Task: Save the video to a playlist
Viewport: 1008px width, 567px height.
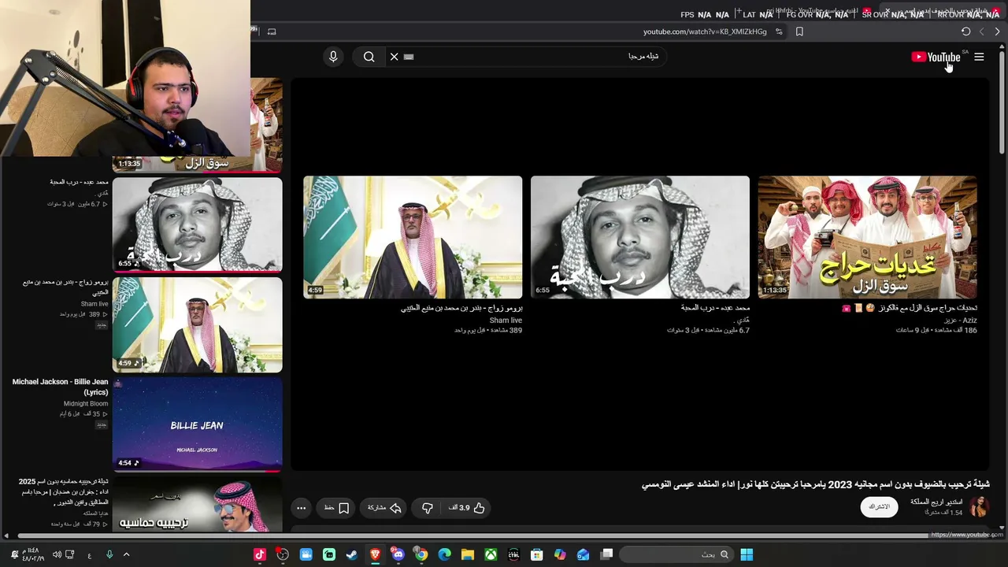Action: [337, 508]
